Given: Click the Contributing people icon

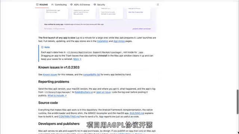Looking at the screenshot, I should [52, 4].
